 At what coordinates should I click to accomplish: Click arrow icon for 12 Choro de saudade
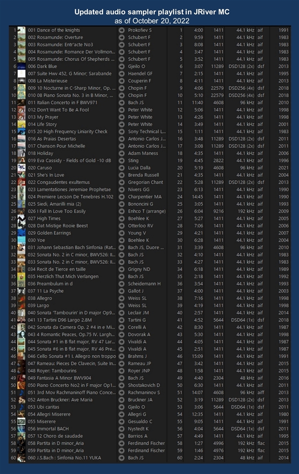click(122, 436)
